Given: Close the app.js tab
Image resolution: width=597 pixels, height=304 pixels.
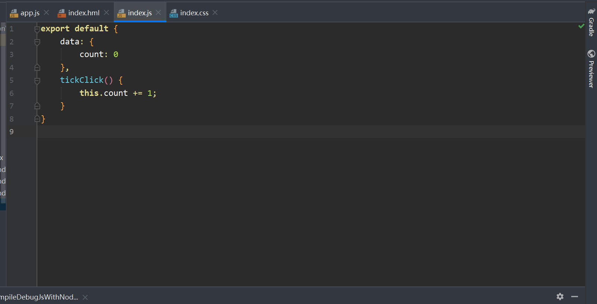Looking at the screenshot, I should (x=46, y=13).
